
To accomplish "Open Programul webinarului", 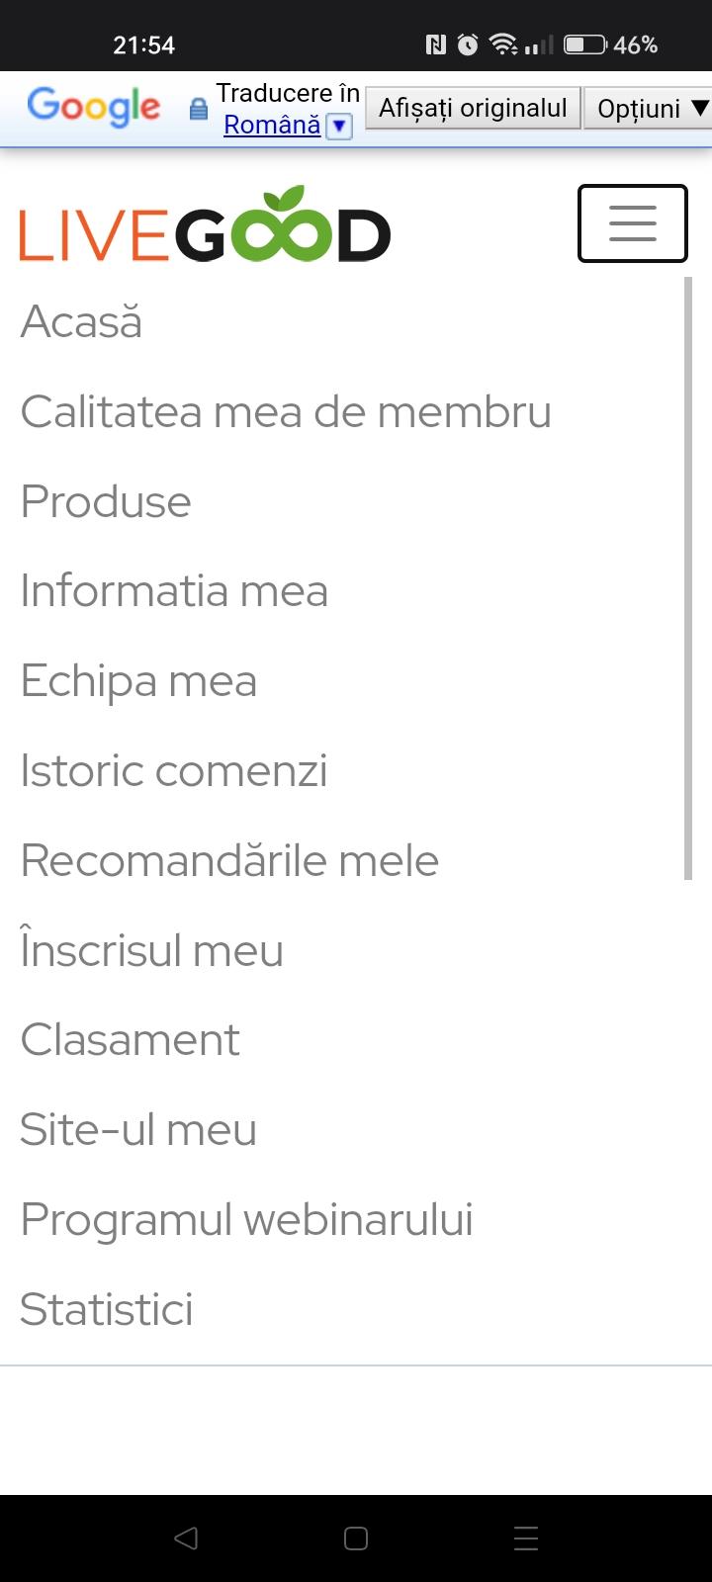I will (x=246, y=1220).
